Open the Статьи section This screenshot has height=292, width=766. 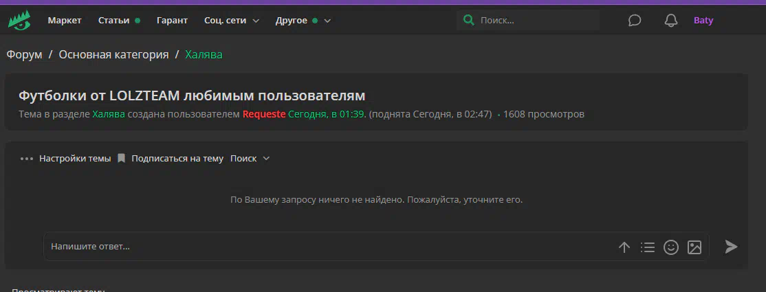[x=114, y=21]
